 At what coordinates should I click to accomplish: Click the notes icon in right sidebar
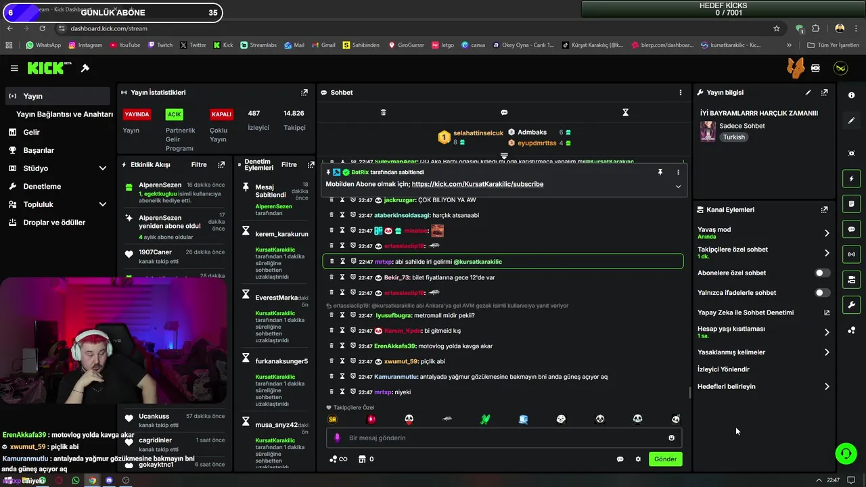tap(851, 204)
